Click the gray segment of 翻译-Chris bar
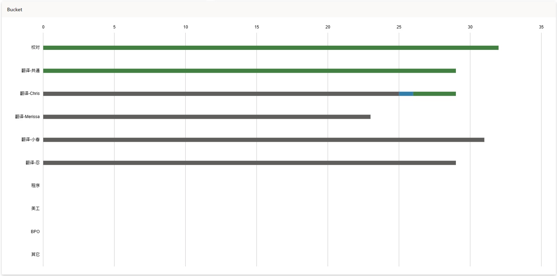Viewport: 557px width, 276px height. point(221,94)
